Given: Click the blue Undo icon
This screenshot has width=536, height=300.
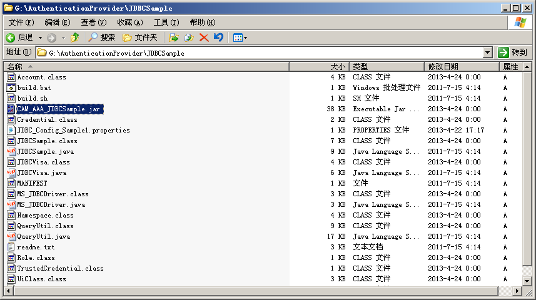Looking at the screenshot, I should (x=218, y=37).
